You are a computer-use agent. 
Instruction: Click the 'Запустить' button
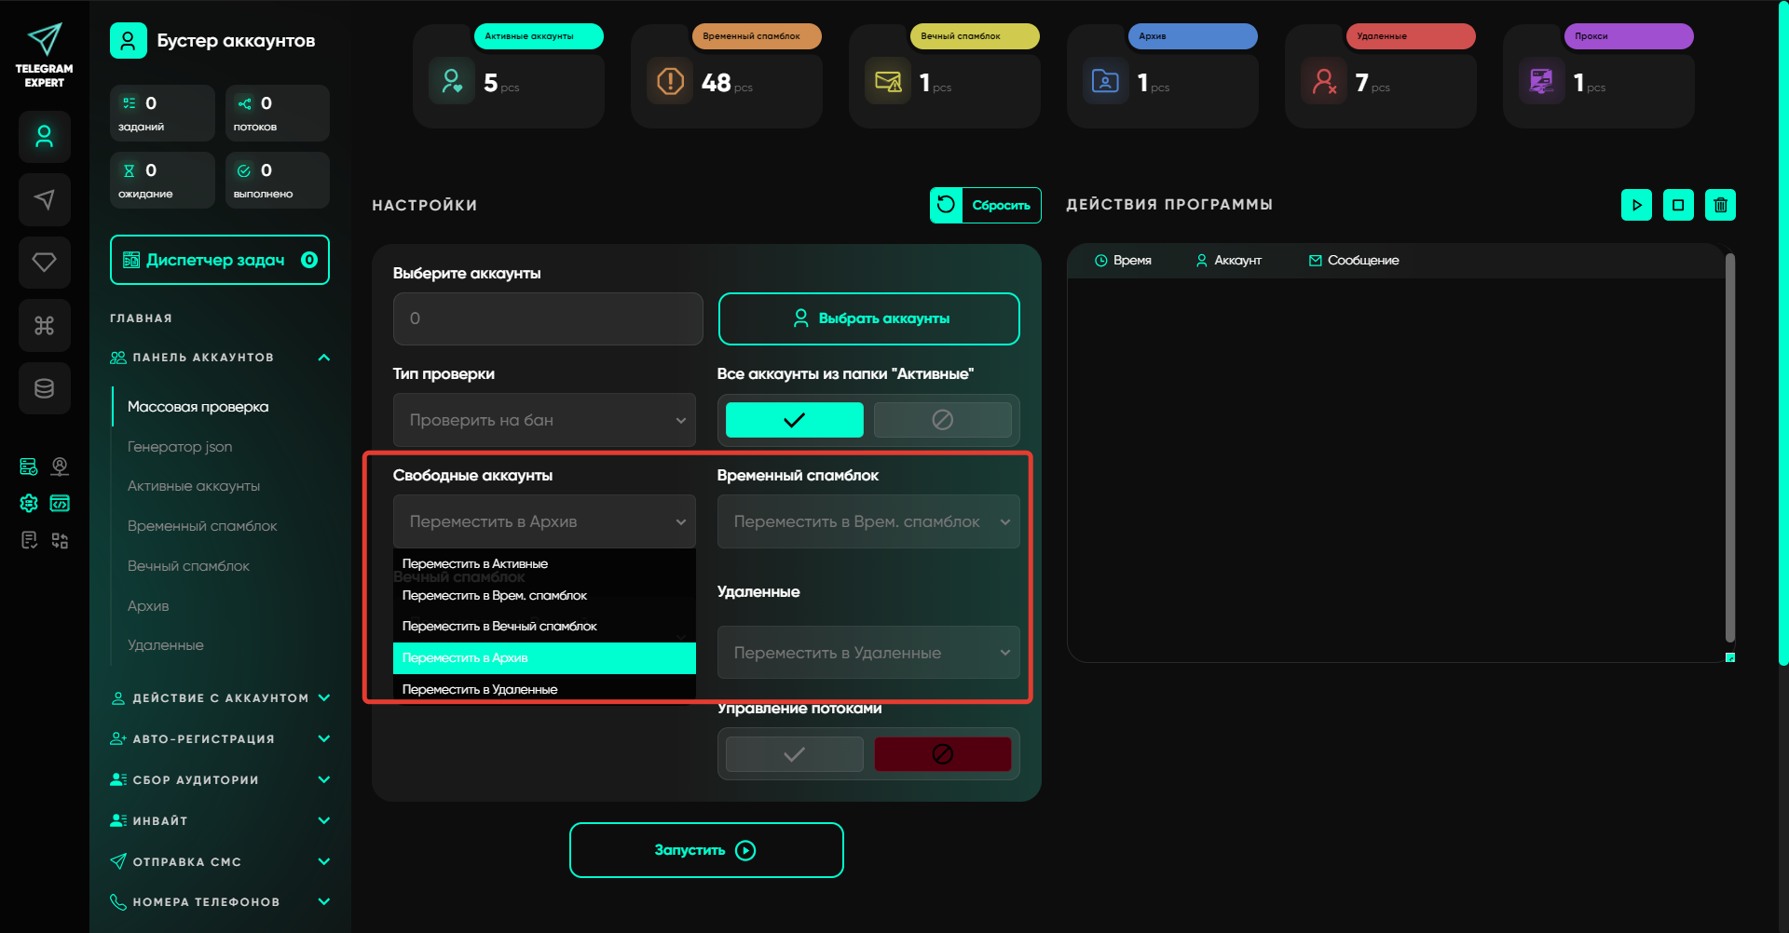point(706,850)
